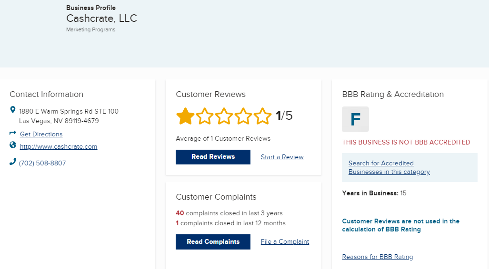Click the first filled gold star

[x=185, y=116]
